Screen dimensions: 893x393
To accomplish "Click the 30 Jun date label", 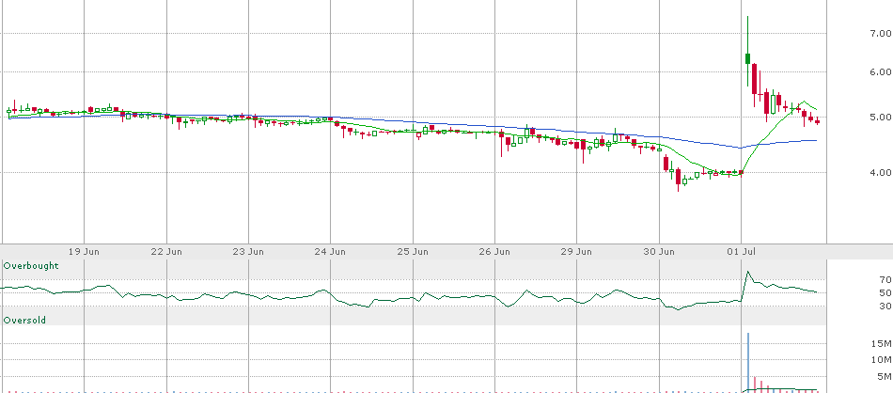I will [x=660, y=251].
